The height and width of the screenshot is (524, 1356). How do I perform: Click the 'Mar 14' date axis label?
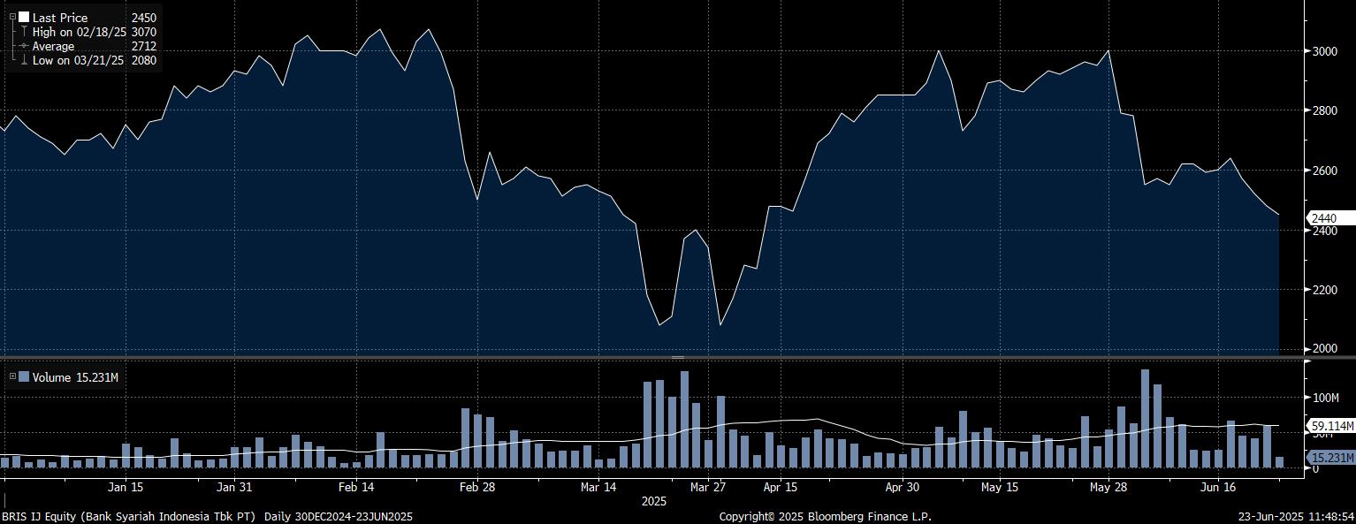(598, 487)
